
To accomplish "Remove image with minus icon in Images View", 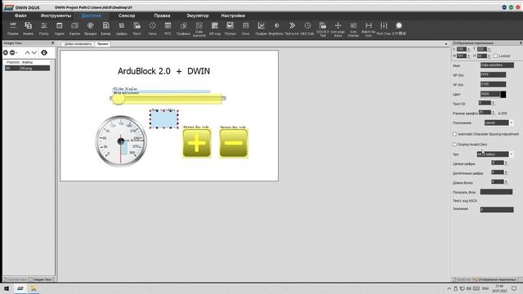I will (13, 52).
